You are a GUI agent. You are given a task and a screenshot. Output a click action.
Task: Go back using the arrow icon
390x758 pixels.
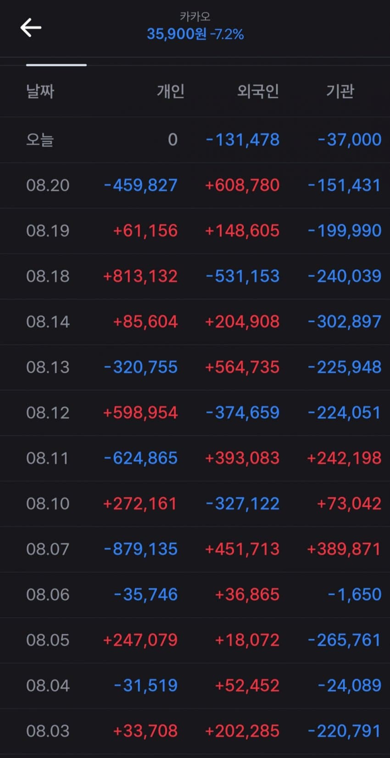point(31,28)
